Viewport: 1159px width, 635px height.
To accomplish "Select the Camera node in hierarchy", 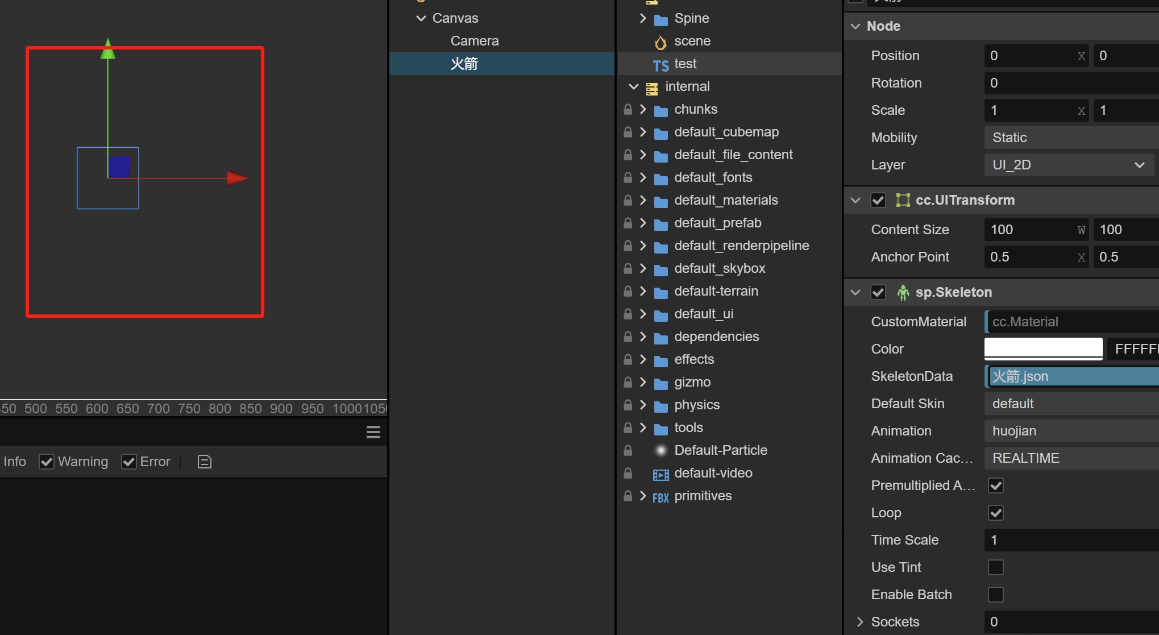I will coord(474,41).
